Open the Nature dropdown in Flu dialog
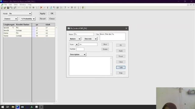The height and width of the screenshot is (109, 195). click(75, 39)
